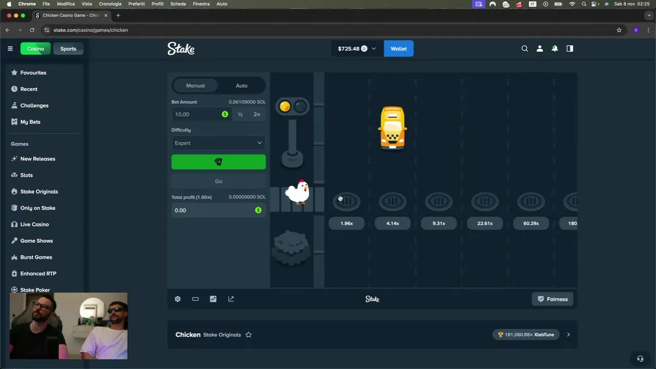Go back in Chrome
Screen dimensions: 656x369
tap(8, 30)
